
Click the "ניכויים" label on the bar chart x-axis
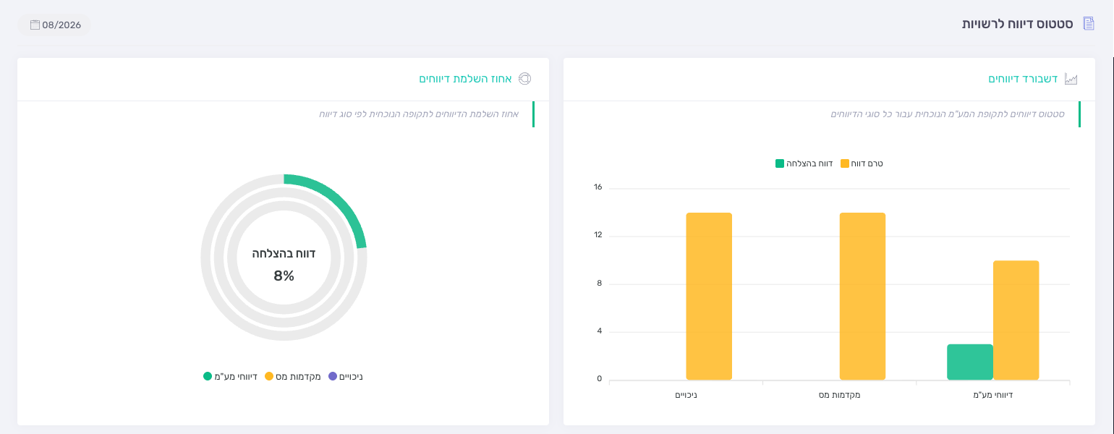pyautogui.click(x=686, y=395)
